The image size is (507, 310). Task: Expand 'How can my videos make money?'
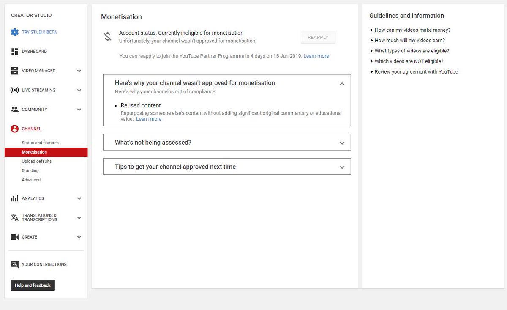pos(410,30)
